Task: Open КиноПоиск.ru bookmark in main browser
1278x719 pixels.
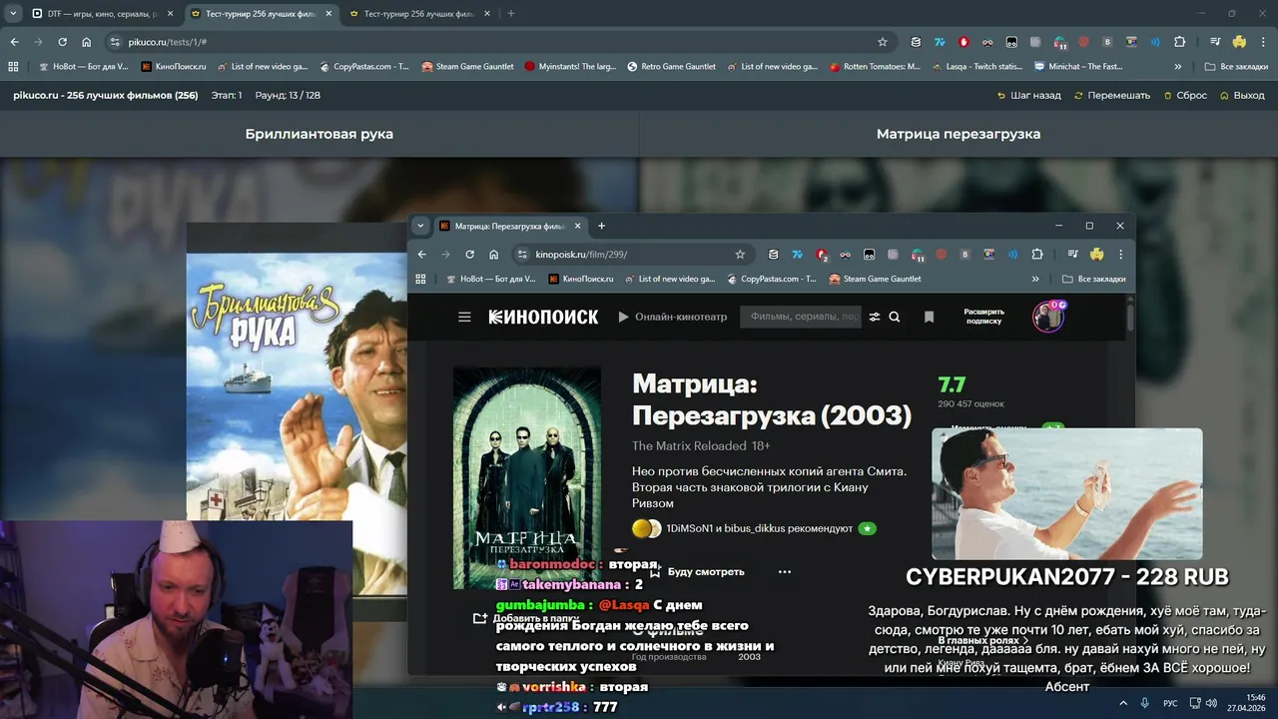Action: coord(174,67)
